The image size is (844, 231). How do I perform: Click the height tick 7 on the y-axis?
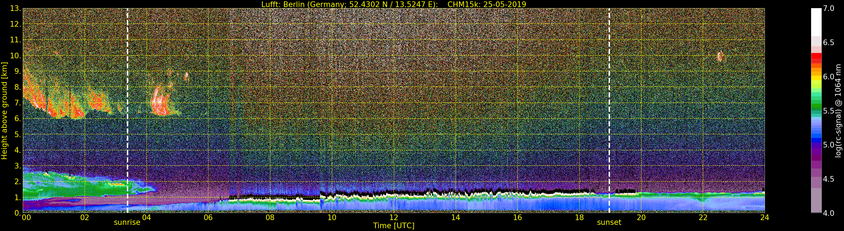[17, 103]
